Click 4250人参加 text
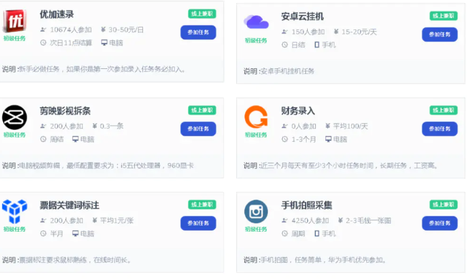Image resolution: width=467 pixels, height=279 pixels. pos(310,221)
